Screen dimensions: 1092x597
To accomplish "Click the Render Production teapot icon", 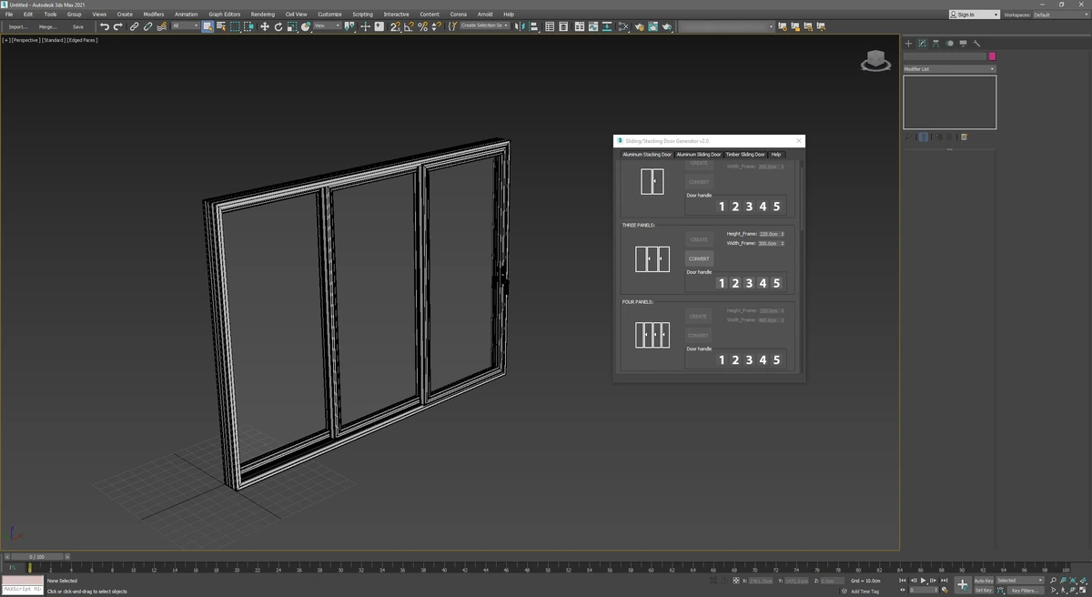I will (667, 26).
